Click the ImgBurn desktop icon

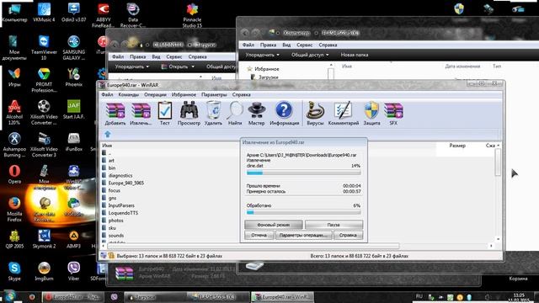click(44, 271)
